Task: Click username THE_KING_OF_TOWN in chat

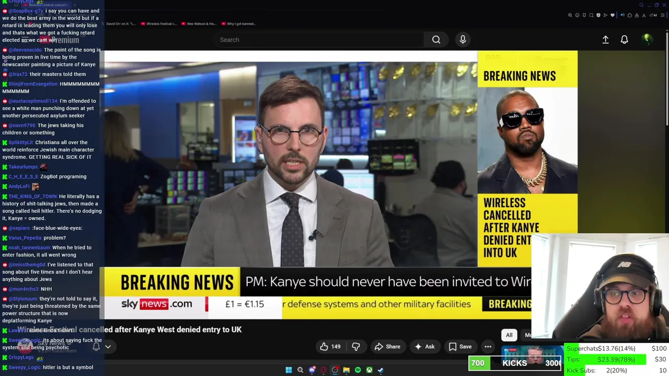Action: pos(32,196)
